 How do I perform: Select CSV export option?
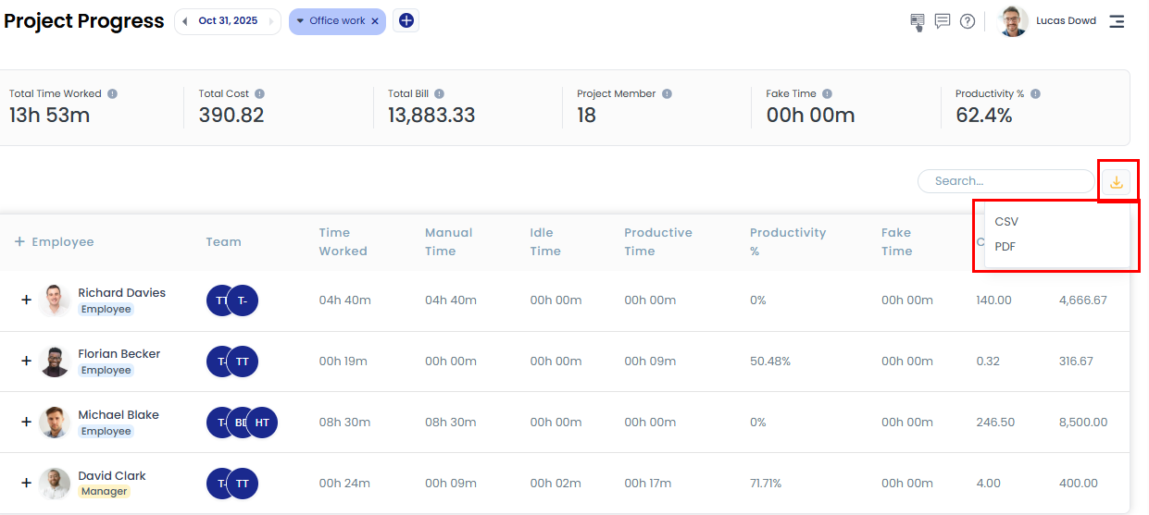(x=1006, y=222)
